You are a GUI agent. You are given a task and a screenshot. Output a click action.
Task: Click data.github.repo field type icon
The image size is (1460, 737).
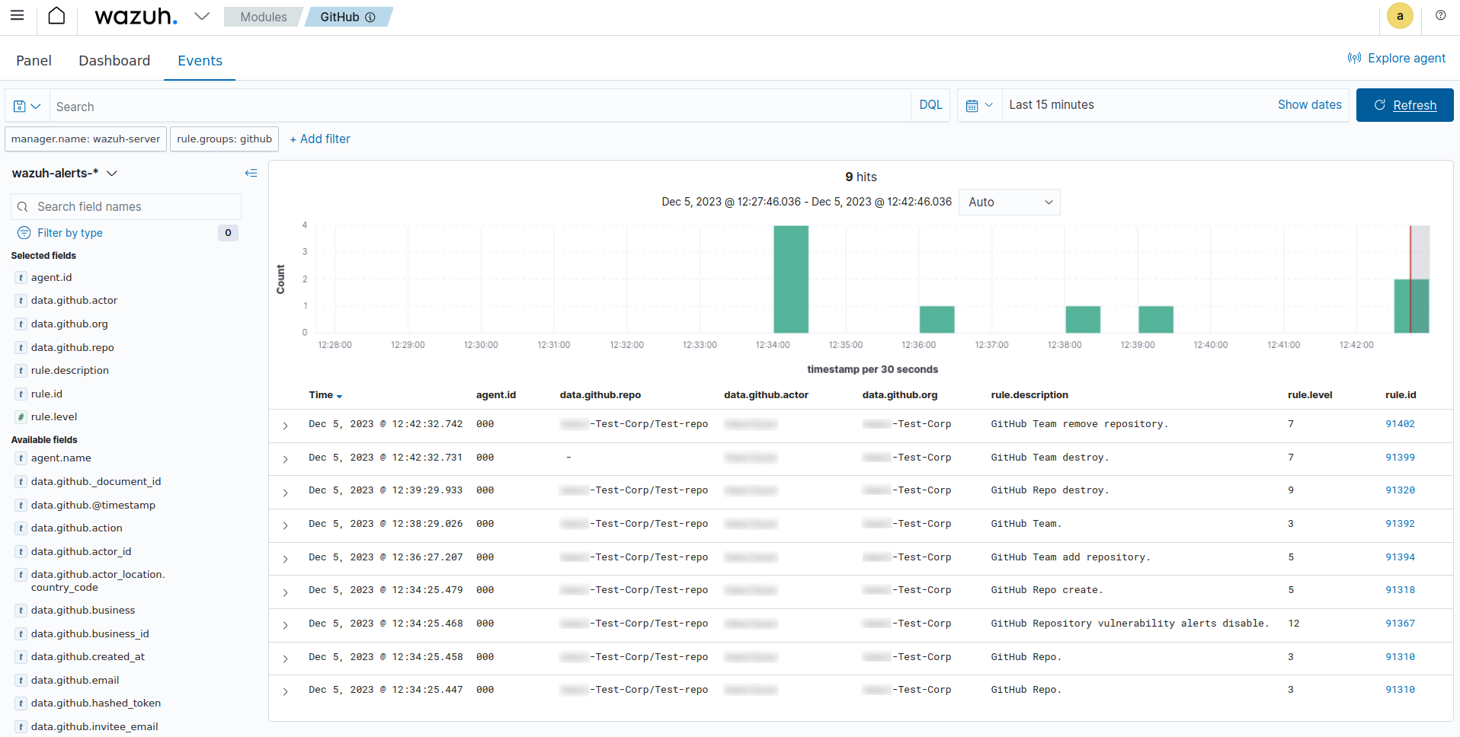tap(21, 348)
